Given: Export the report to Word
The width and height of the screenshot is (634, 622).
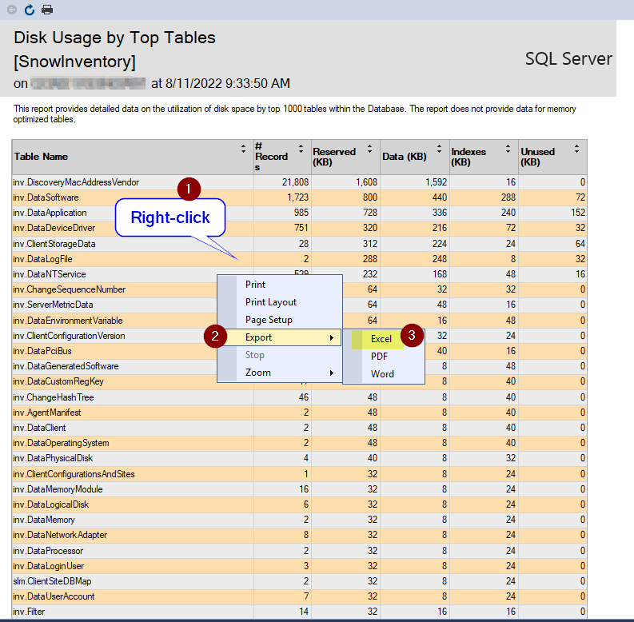Looking at the screenshot, I should coord(382,374).
